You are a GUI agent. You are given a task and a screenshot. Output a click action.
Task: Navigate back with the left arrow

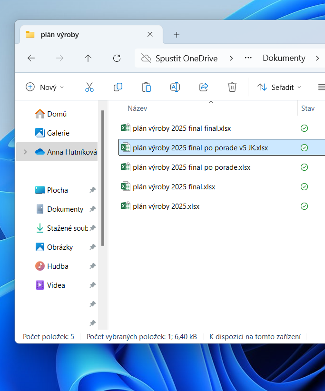click(x=31, y=58)
